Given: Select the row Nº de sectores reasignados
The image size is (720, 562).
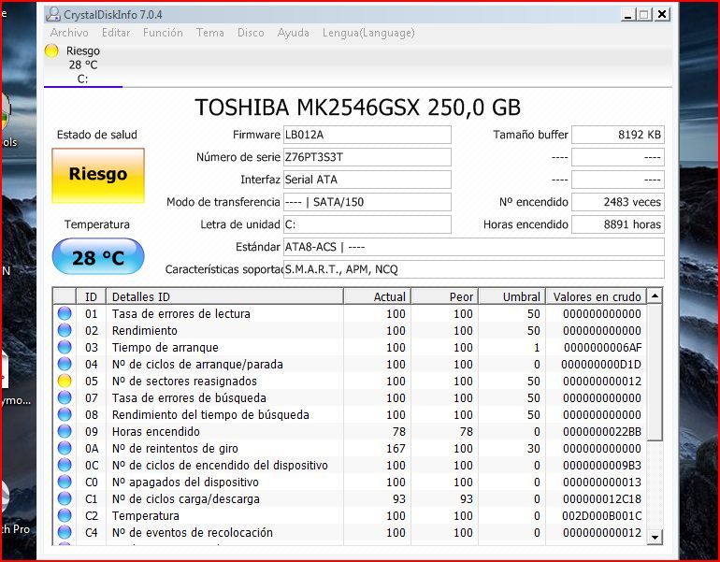Looking at the screenshot, I should click(350, 382).
